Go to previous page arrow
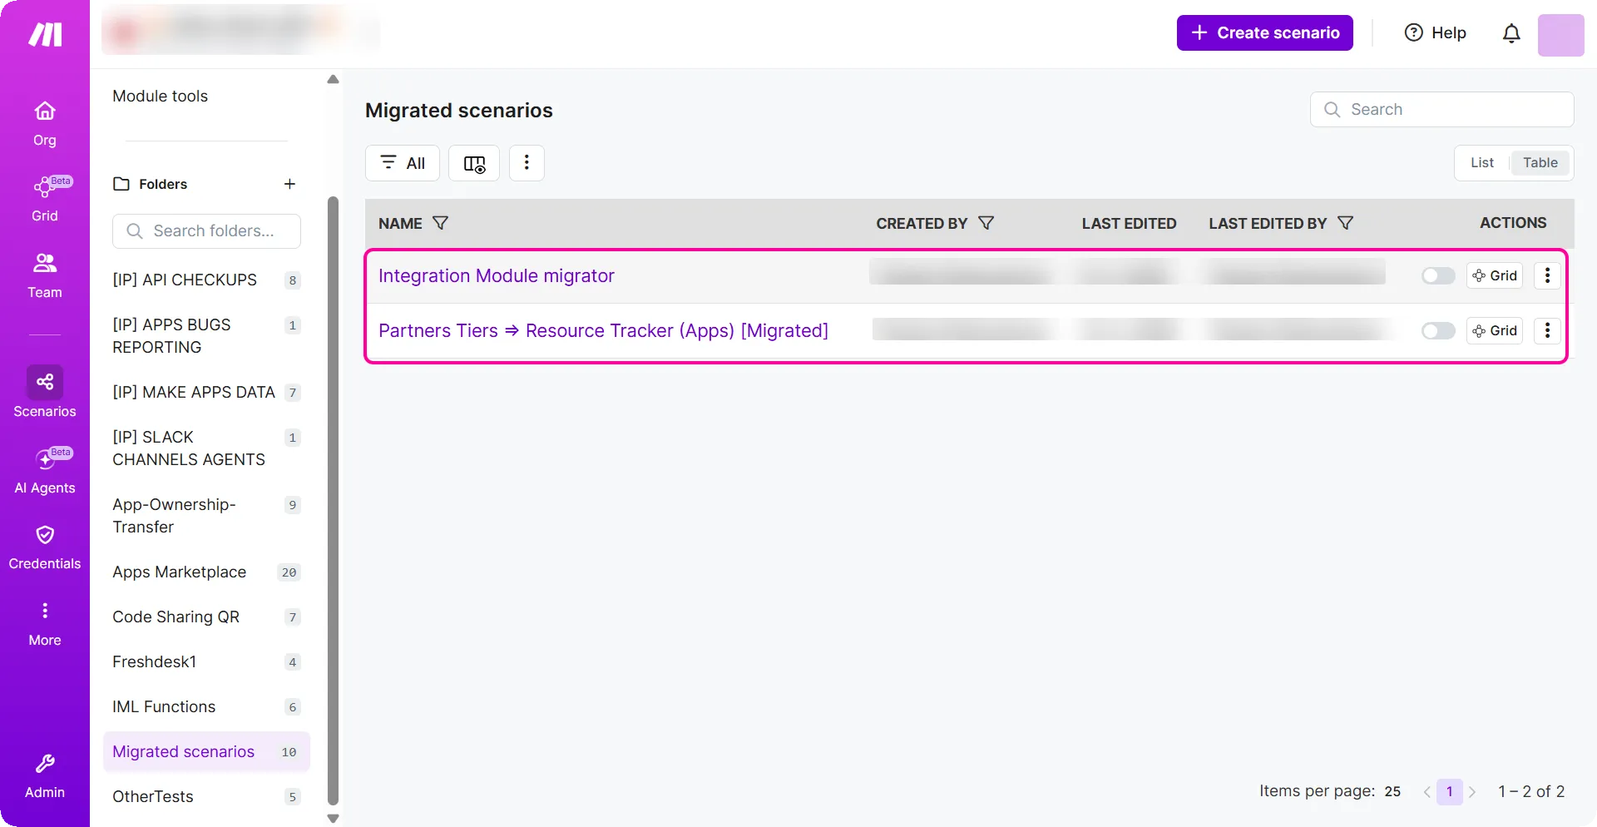This screenshot has height=827, width=1597. [1426, 792]
